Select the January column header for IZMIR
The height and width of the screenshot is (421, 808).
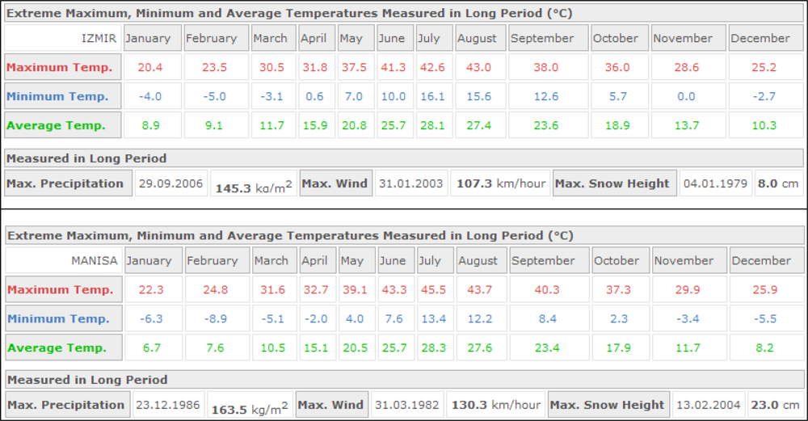[x=148, y=38]
